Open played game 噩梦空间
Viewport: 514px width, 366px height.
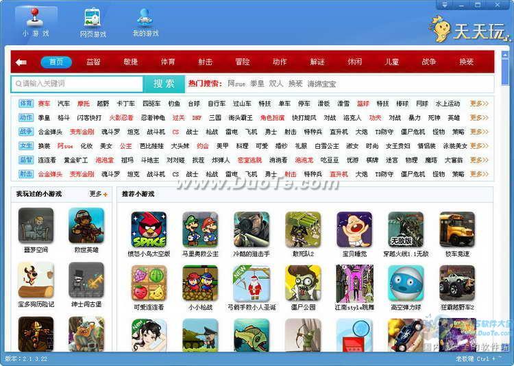coord(36,225)
